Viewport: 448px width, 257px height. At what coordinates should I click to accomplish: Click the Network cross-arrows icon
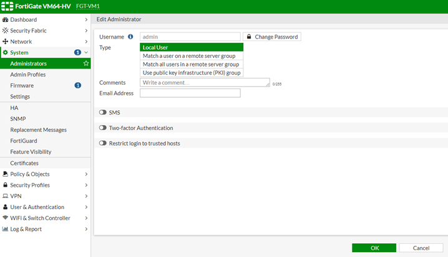click(x=6, y=42)
